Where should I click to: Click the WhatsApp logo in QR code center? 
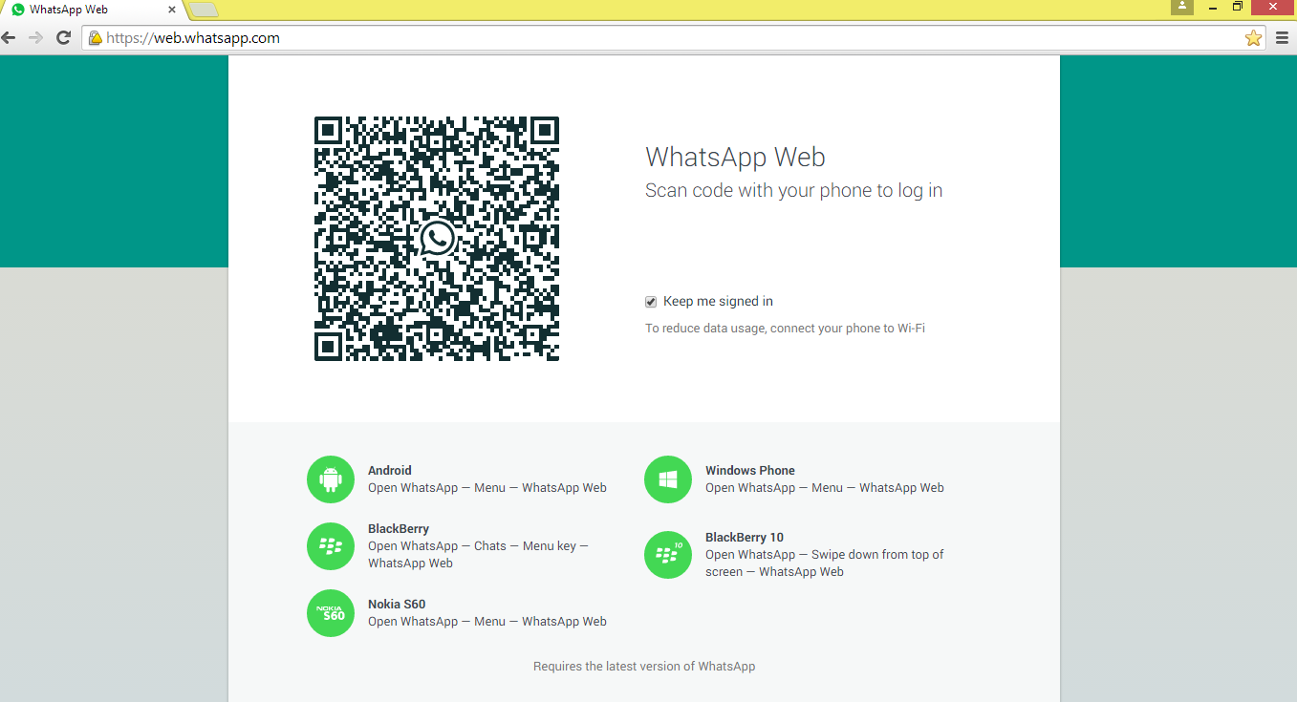(437, 238)
